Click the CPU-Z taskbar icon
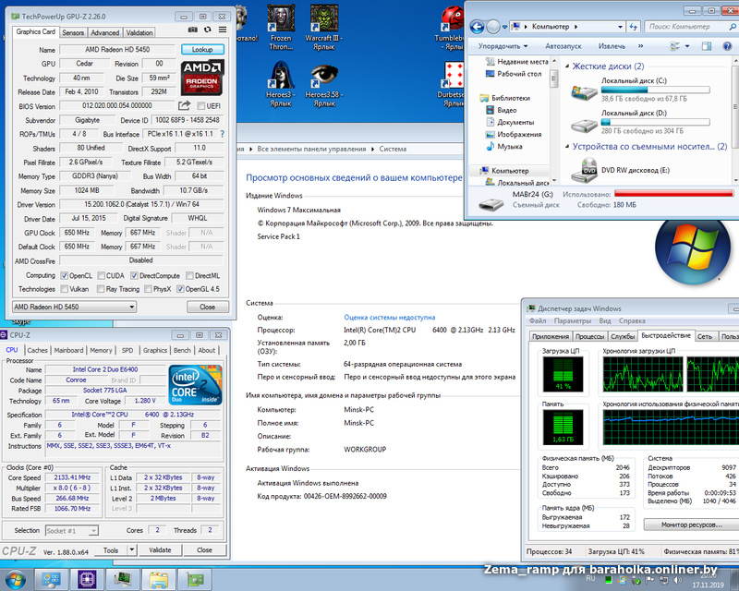The height and width of the screenshot is (591, 739). pos(87,580)
